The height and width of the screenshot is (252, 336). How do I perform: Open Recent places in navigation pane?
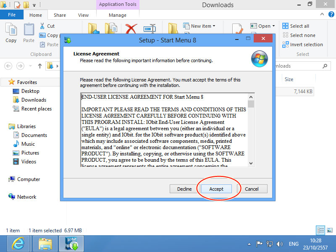(x=37, y=109)
